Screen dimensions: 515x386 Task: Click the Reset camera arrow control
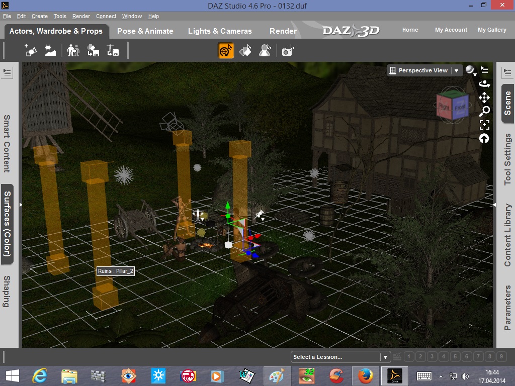484,139
